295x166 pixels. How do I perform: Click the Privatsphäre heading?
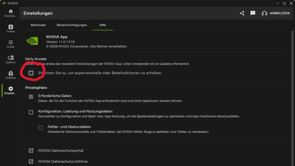tap(36, 88)
